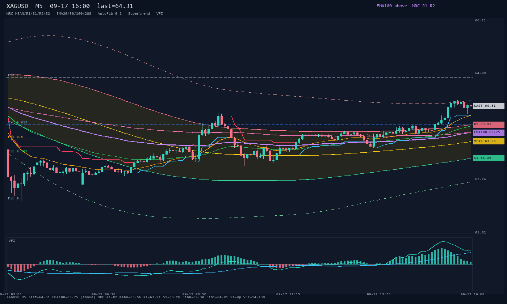Click the Fib 0.382 level label

pyautogui.click(x=18, y=152)
